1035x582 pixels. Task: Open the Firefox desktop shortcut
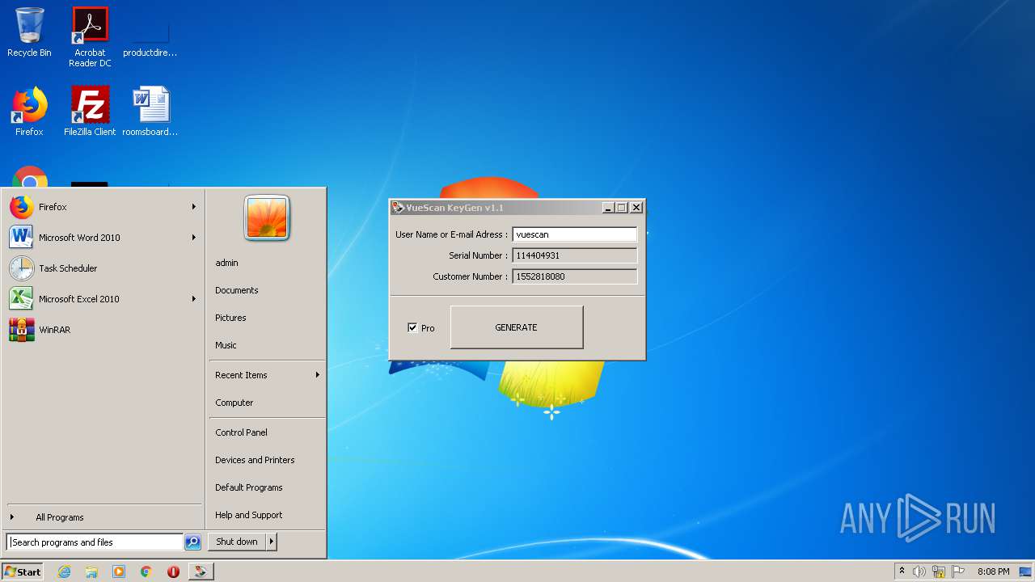click(29, 112)
